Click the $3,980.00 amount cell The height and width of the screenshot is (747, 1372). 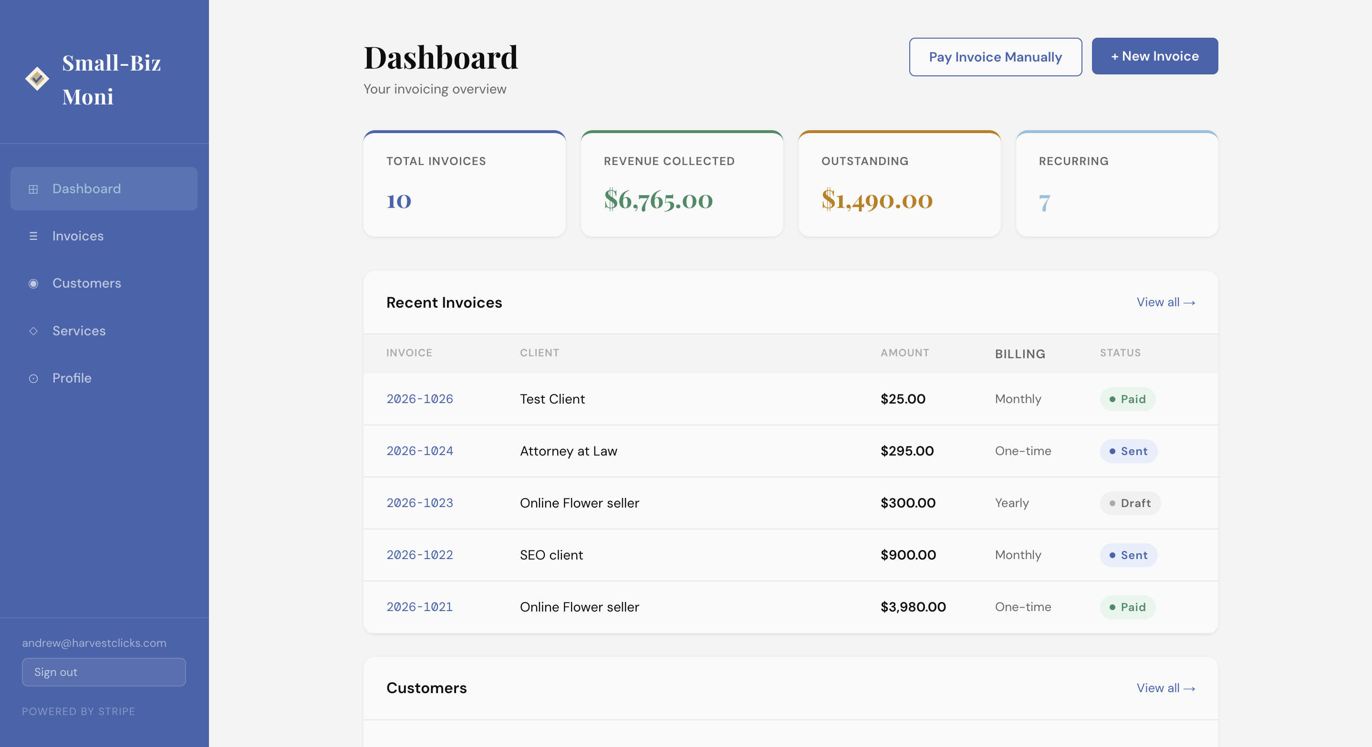(x=913, y=607)
